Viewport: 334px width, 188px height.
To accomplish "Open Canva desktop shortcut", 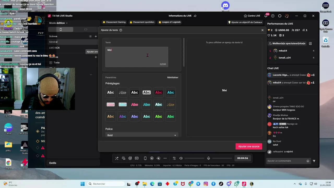I will (8, 129).
